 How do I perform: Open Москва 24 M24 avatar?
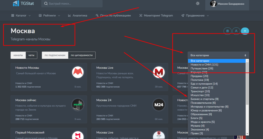click(159, 105)
